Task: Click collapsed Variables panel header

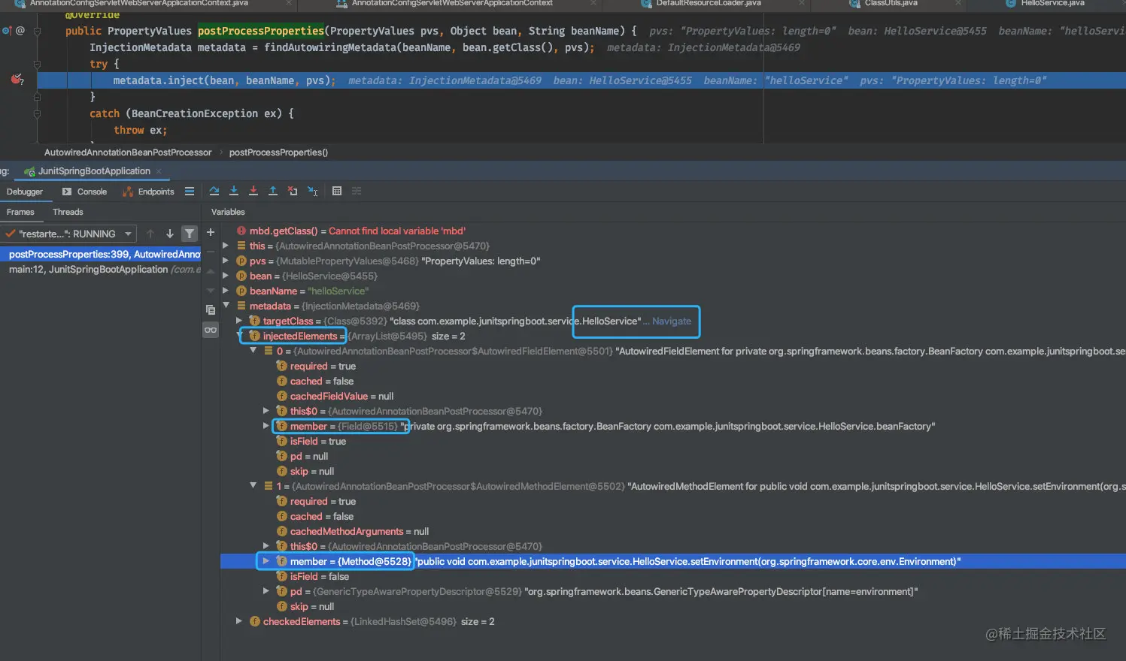Action: tap(228, 212)
